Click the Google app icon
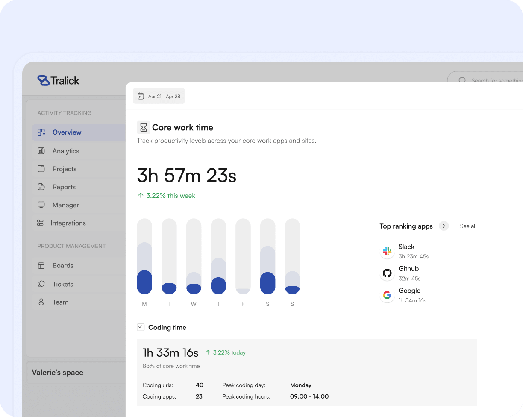This screenshot has height=417, width=523. (x=387, y=295)
